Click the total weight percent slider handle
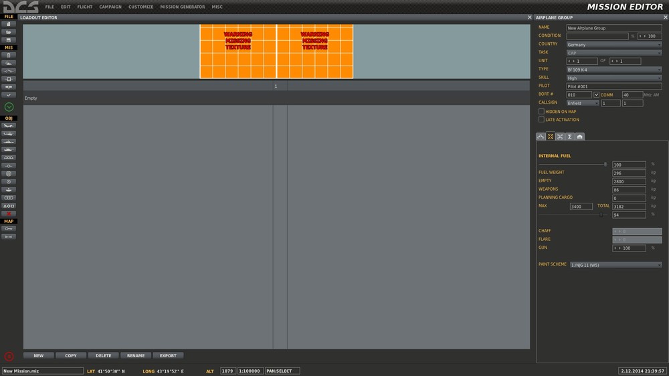This screenshot has height=376, width=669. 601,215
